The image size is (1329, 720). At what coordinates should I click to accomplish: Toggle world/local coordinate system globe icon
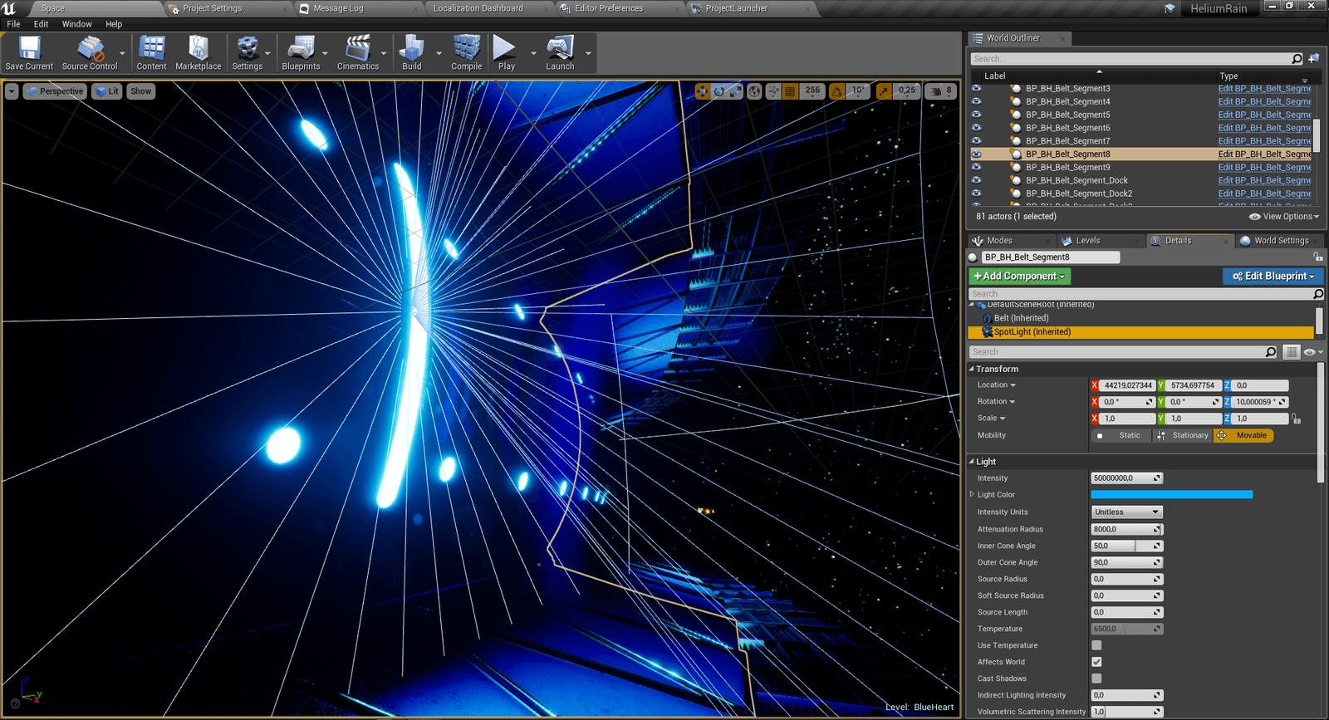(x=754, y=91)
